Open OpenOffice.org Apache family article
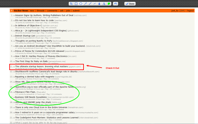198x124 pixels. pos(45,87)
